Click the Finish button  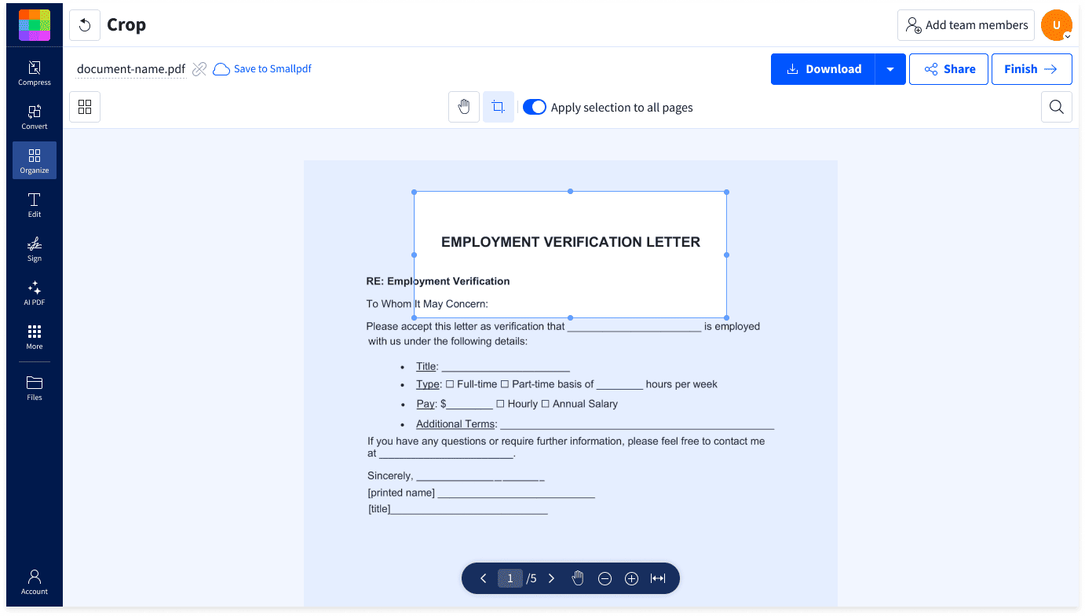point(1032,69)
